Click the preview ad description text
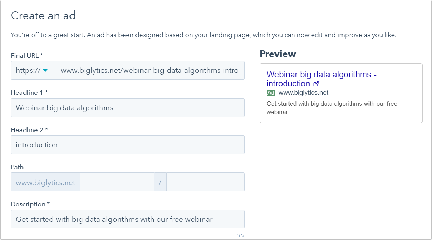Screen dimensions: 432x240 pyautogui.click(x=332, y=108)
